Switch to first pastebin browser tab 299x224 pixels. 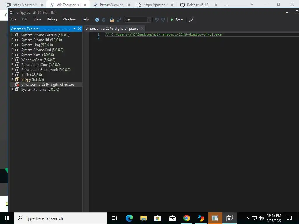[25, 5]
